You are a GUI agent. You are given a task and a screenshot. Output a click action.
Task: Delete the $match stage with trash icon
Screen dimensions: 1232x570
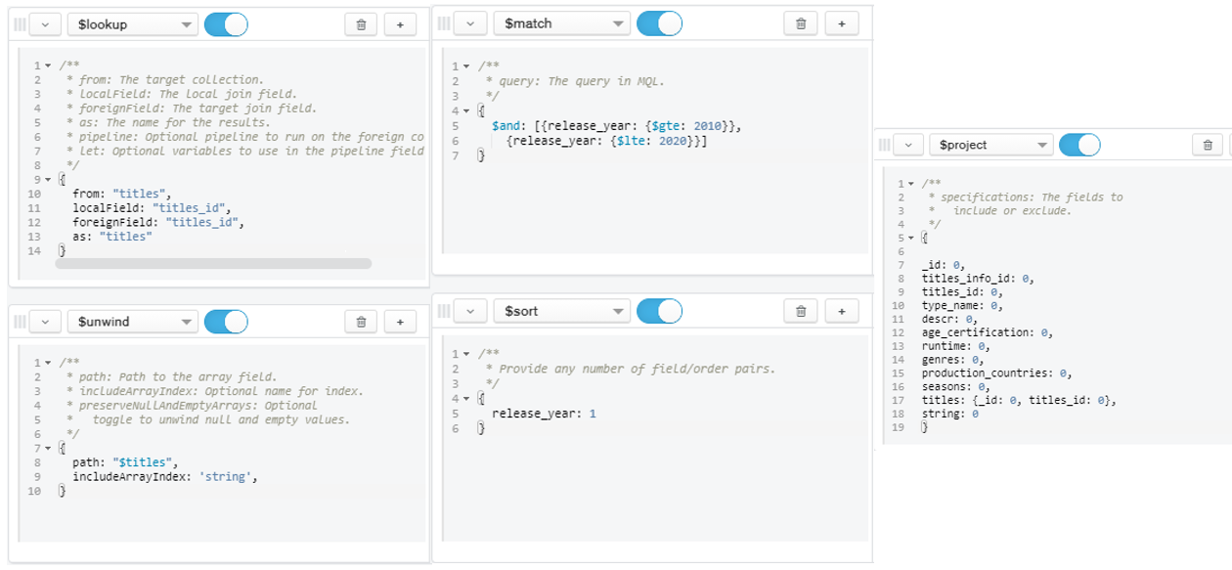click(x=801, y=23)
